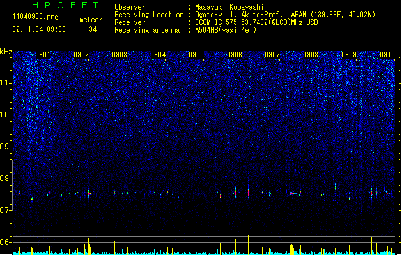Screen dimensions: 402x255
Task: Click the 1.1 kHz axis label
Action: [x=6, y=83]
